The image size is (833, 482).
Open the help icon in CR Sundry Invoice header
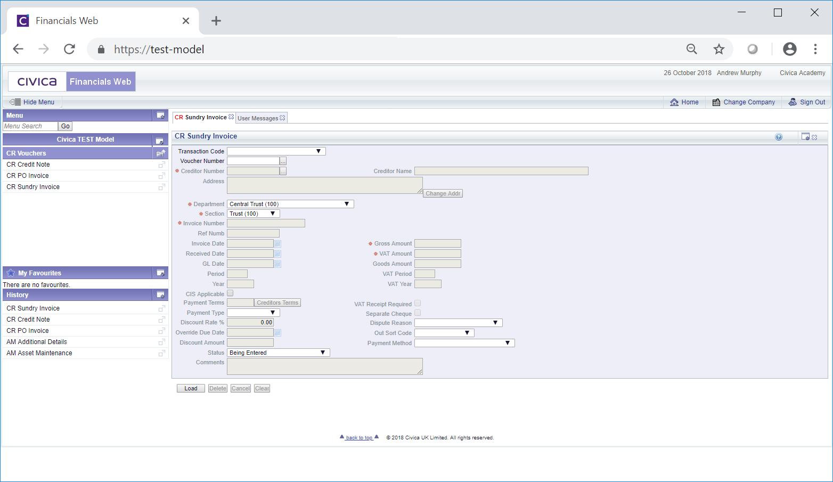[x=779, y=137]
